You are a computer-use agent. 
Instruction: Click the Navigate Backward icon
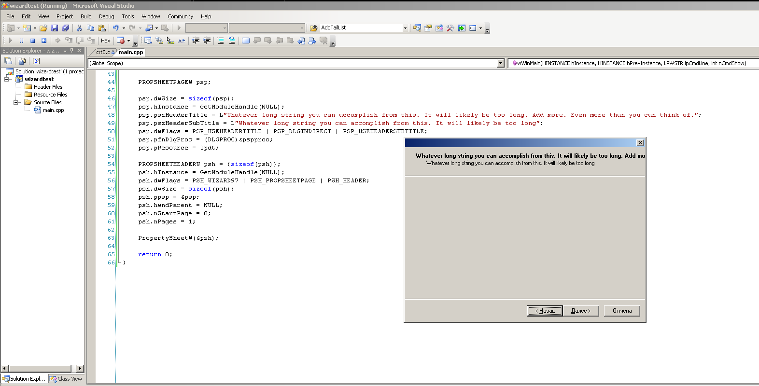tap(149, 28)
